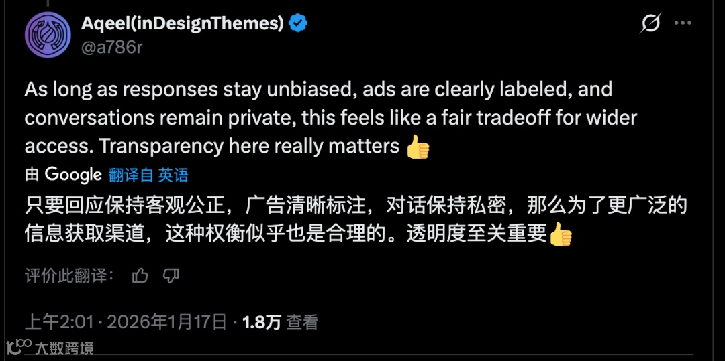View the 1.8万 查看 view count
The height and width of the screenshot is (361, 725).
pos(280,322)
